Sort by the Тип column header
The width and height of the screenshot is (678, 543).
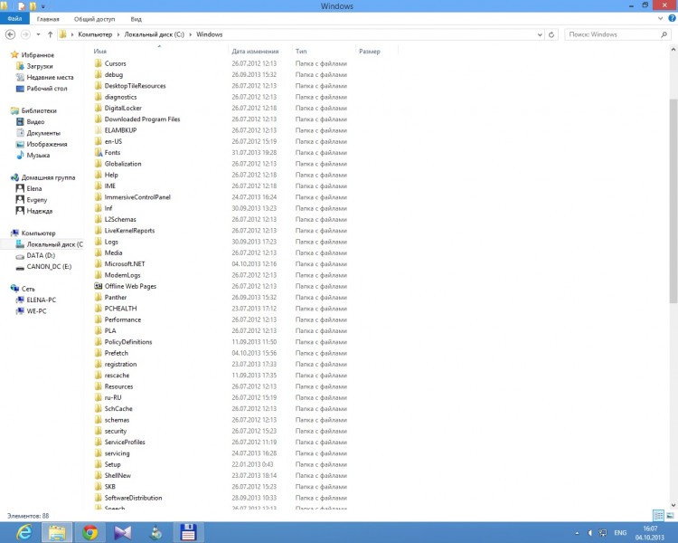coord(301,51)
